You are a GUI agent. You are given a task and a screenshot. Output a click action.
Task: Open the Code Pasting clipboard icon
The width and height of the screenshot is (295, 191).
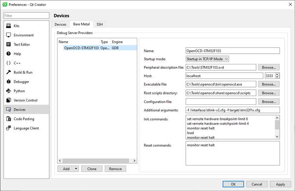coord(9,119)
